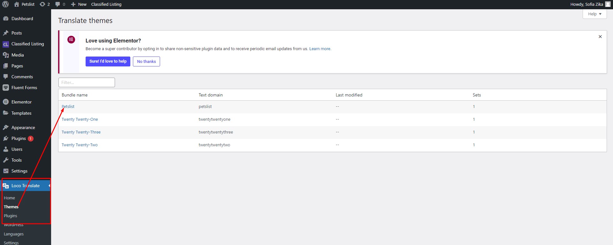Click the Bundle name column header

coord(74,95)
